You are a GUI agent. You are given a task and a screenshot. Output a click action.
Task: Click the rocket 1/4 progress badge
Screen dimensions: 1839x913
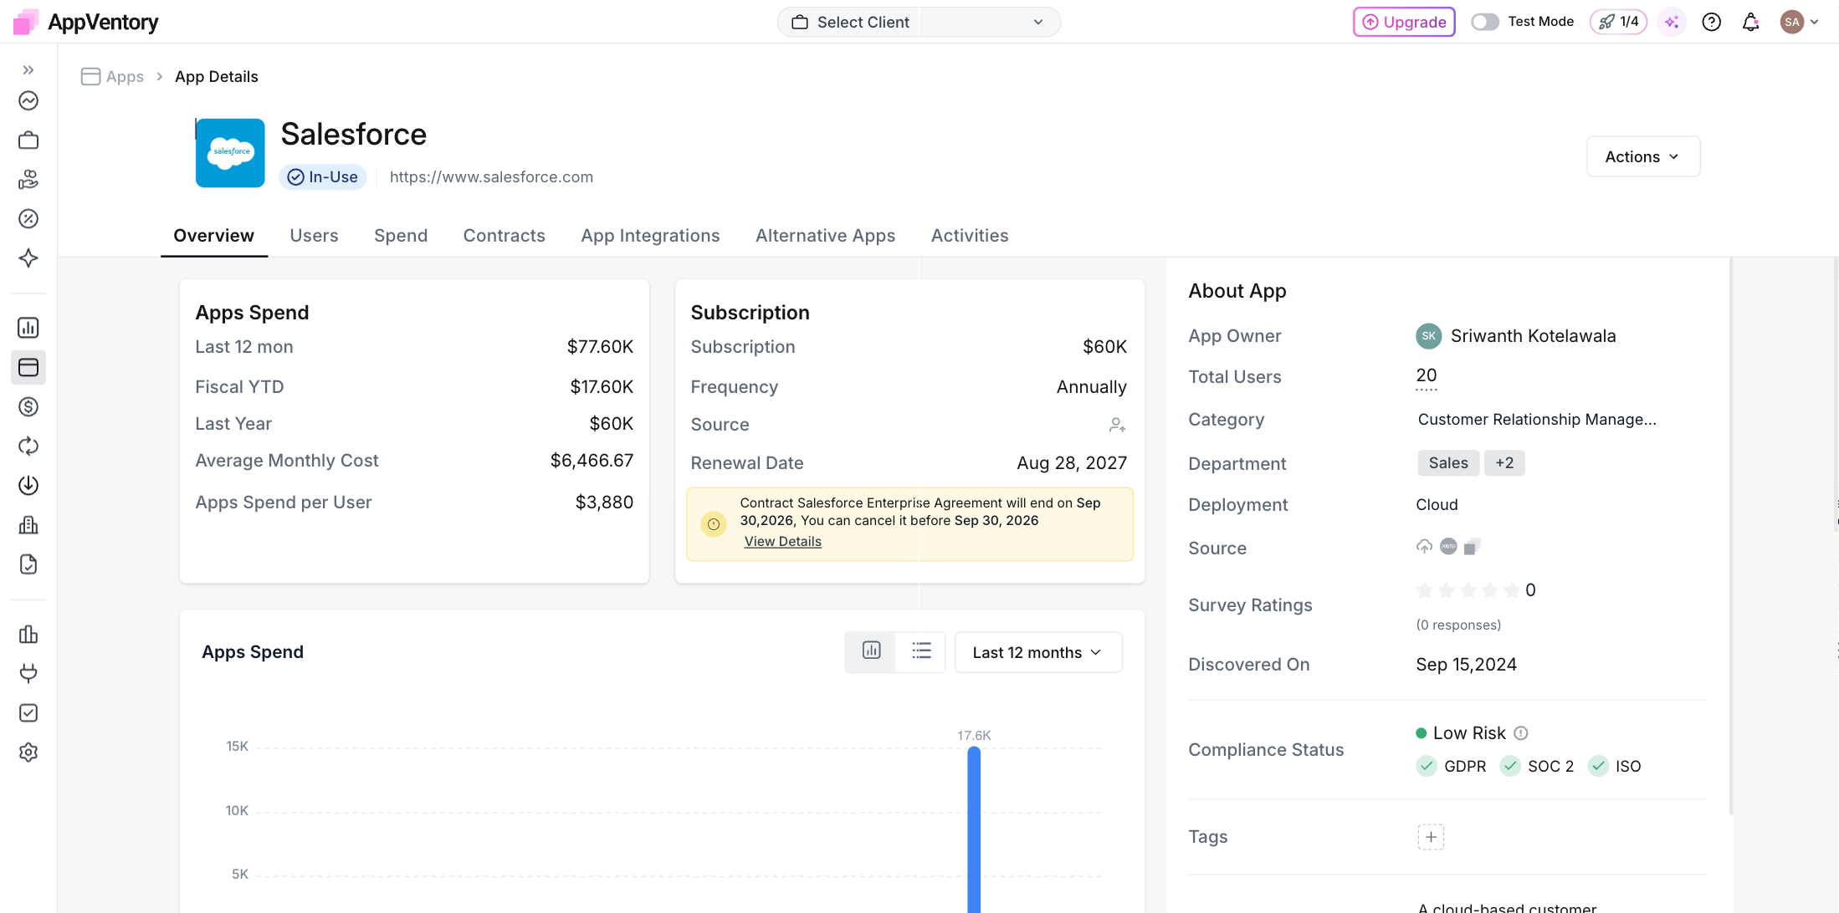[1619, 23]
